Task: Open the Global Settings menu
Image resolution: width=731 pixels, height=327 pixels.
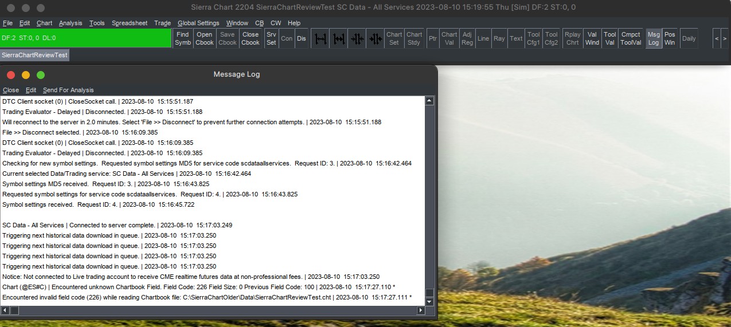Action: pos(198,23)
